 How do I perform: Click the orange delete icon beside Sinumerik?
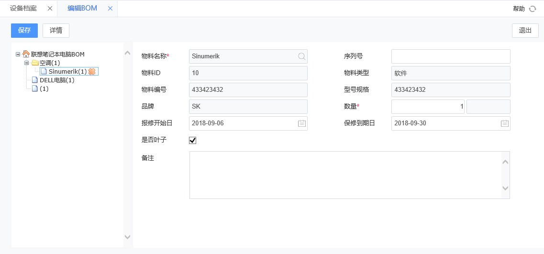coord(92,71)
